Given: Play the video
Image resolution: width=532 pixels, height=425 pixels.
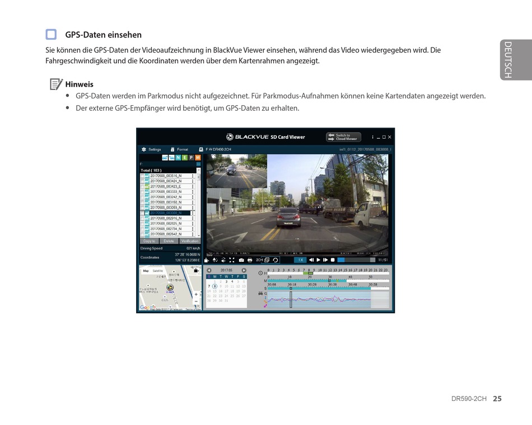Looking at the screenshot, I should [318, 260].
